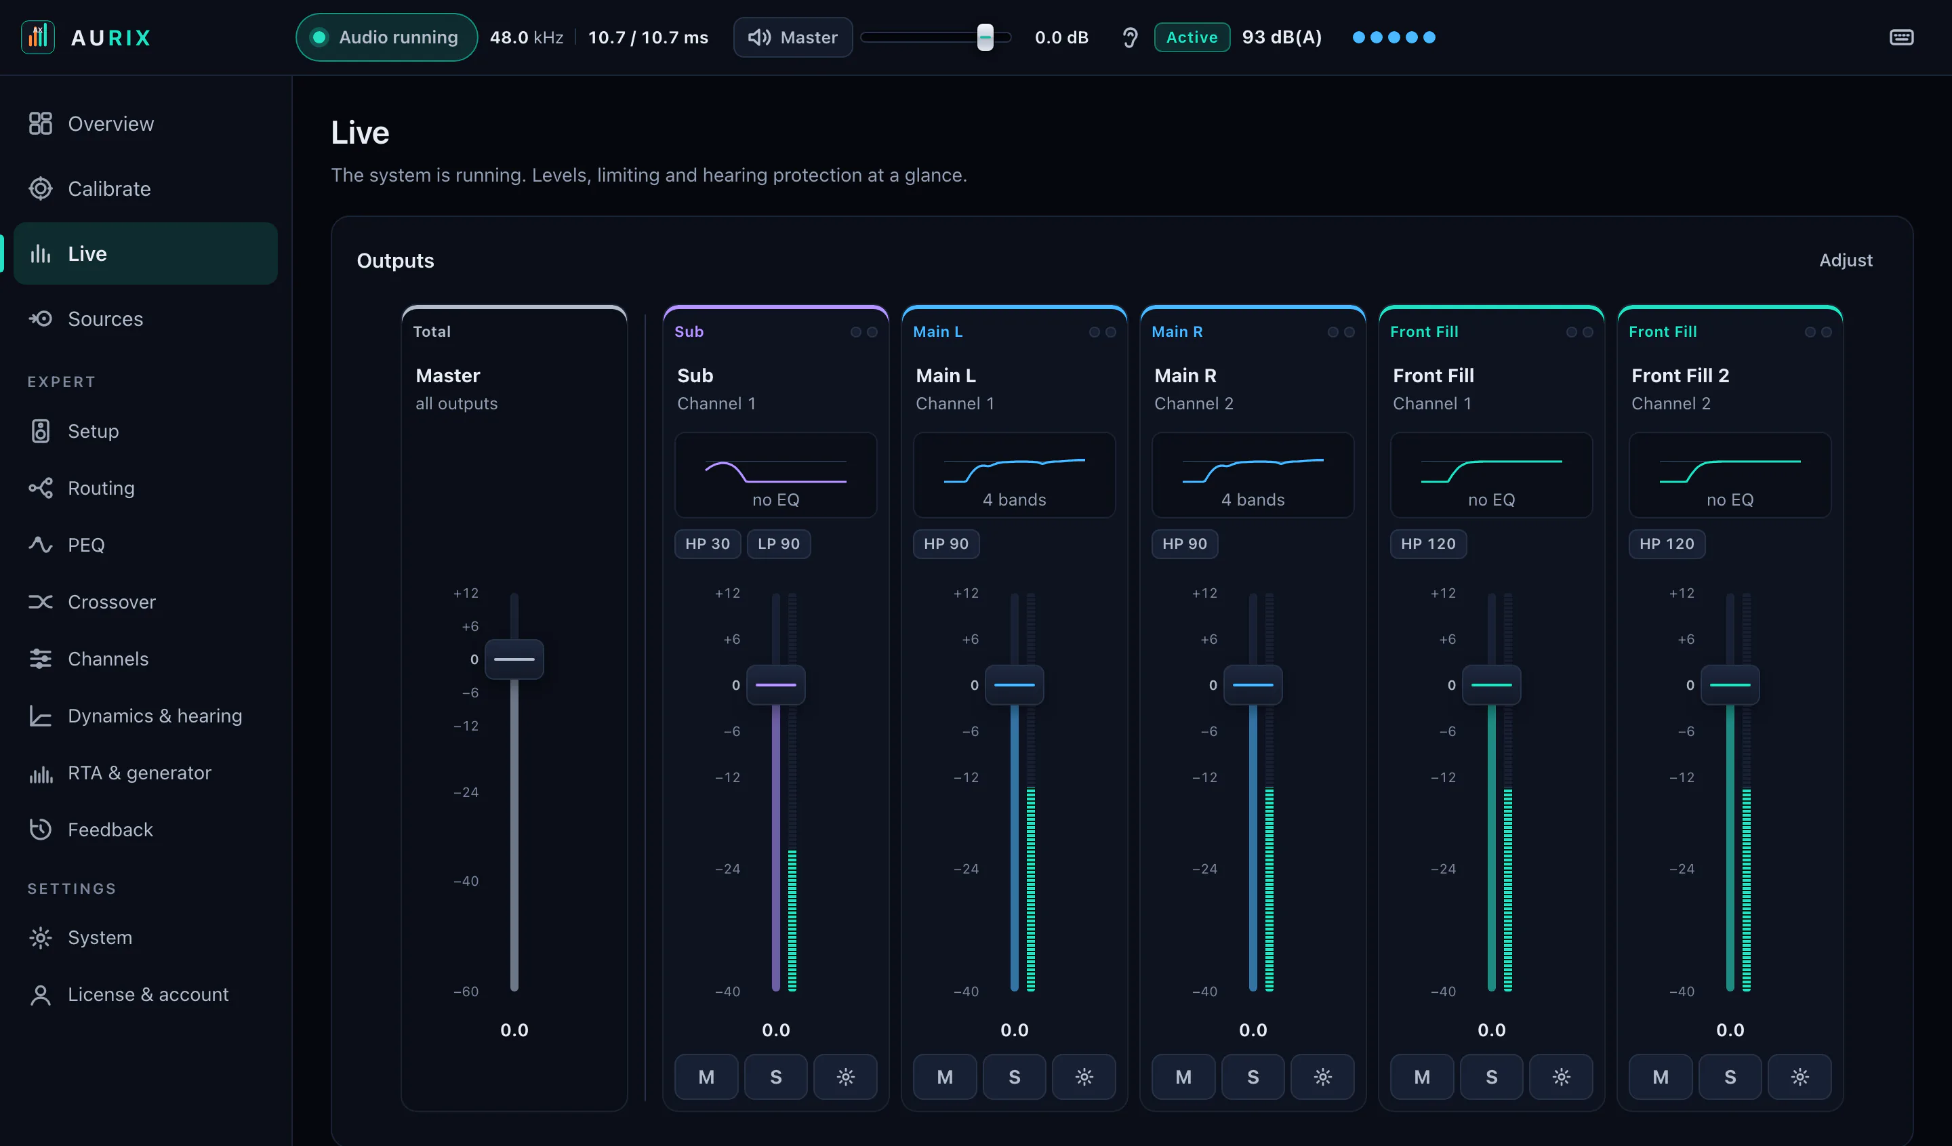Click the Master volume button in top bar
This screenshot has width=1952, height=1146.
tap(792, 37)
